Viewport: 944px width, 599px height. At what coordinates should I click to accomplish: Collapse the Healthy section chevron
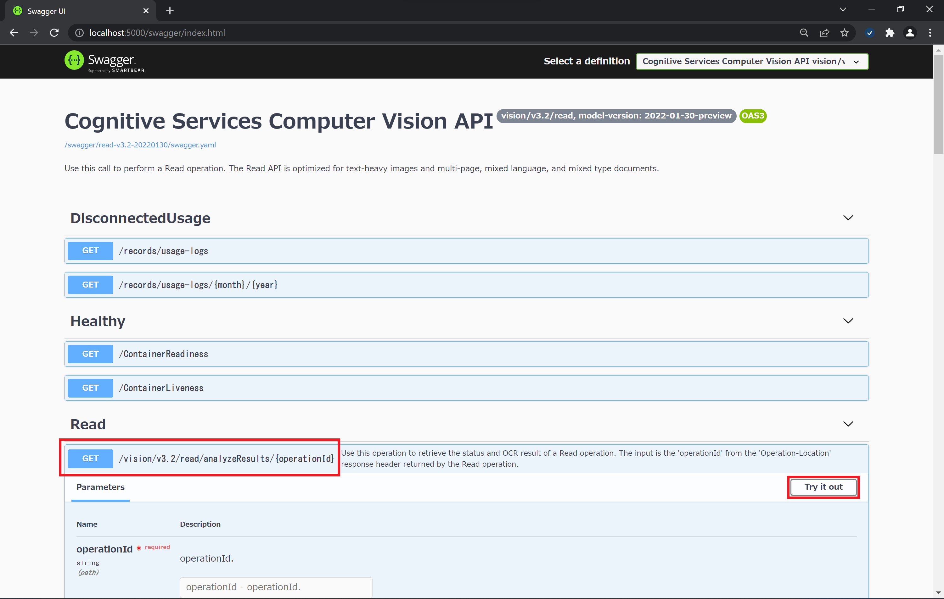click(x=848, y=321)
